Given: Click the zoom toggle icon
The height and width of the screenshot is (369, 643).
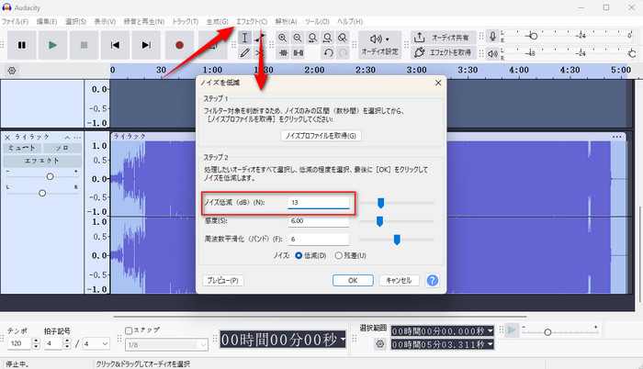Looking at the screenshot, I should point(343,38).
